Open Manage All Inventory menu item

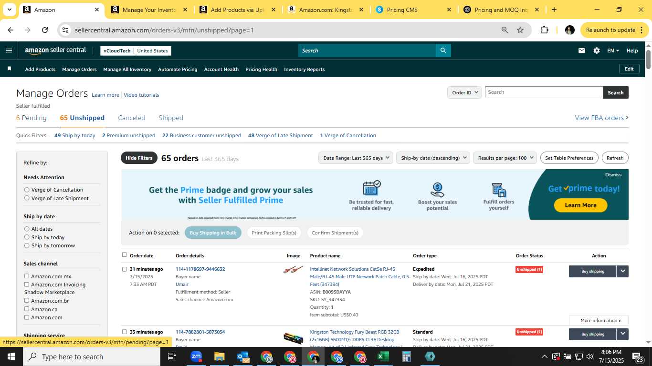click(x=127, y=70)
